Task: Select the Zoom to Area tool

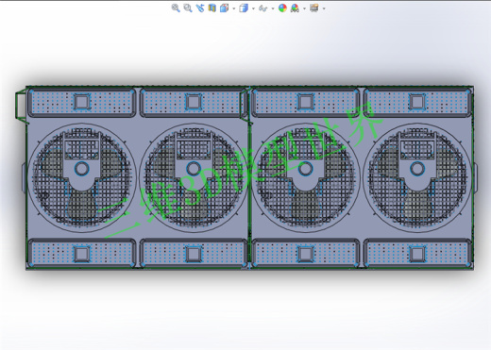Action: click(188, 8)
